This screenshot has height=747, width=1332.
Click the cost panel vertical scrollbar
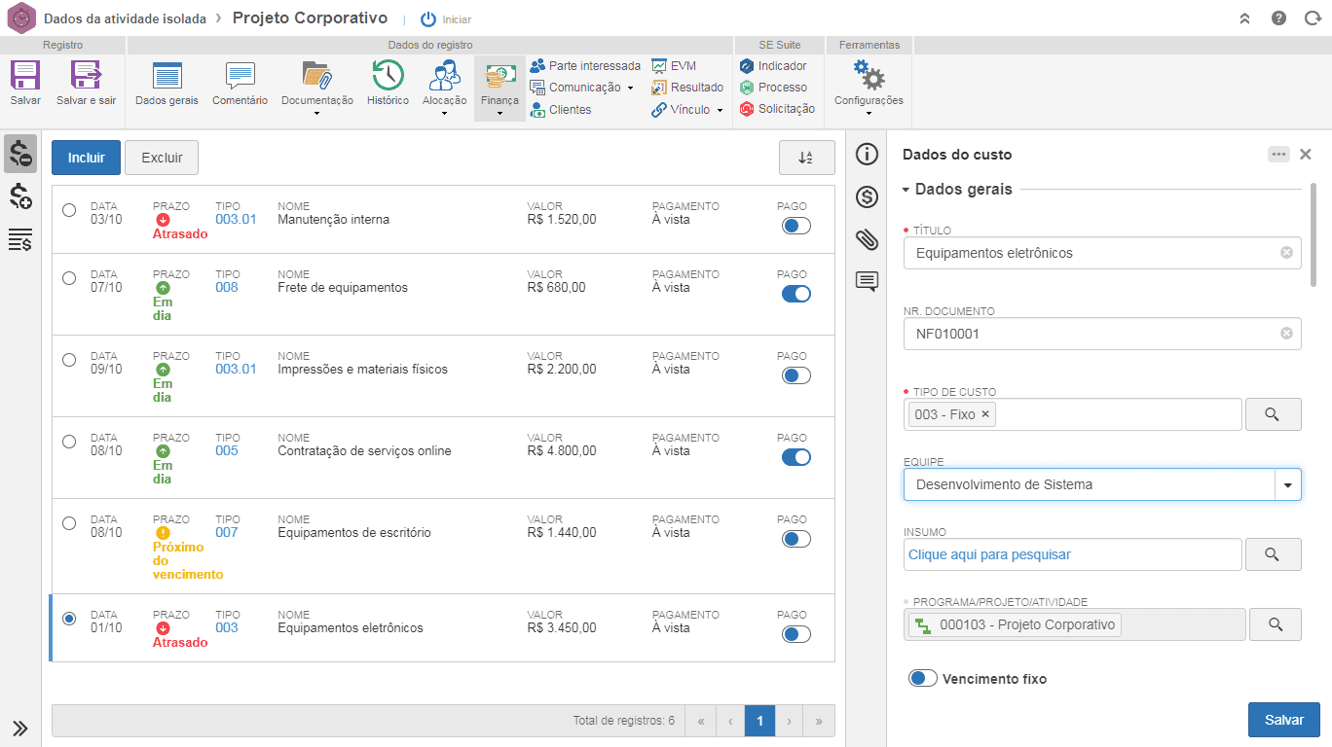pos(1314,233)
